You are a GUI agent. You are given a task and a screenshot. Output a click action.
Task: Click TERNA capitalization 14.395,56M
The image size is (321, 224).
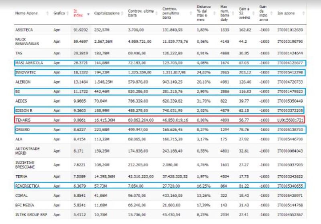[x=104, y=176]
